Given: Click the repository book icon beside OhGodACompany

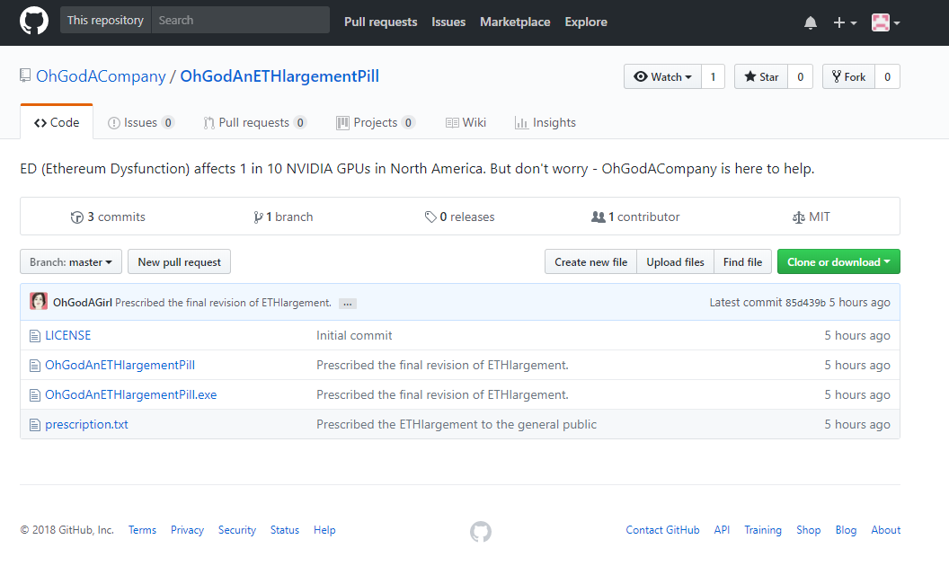Looking at the screenshot, I should click(25, 75).
